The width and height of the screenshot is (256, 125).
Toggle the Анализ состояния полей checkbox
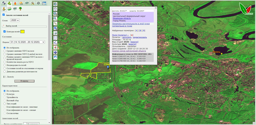pos(4,15)
